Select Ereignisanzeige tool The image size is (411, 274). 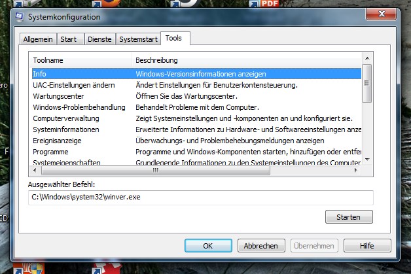[x=196, y=141]
